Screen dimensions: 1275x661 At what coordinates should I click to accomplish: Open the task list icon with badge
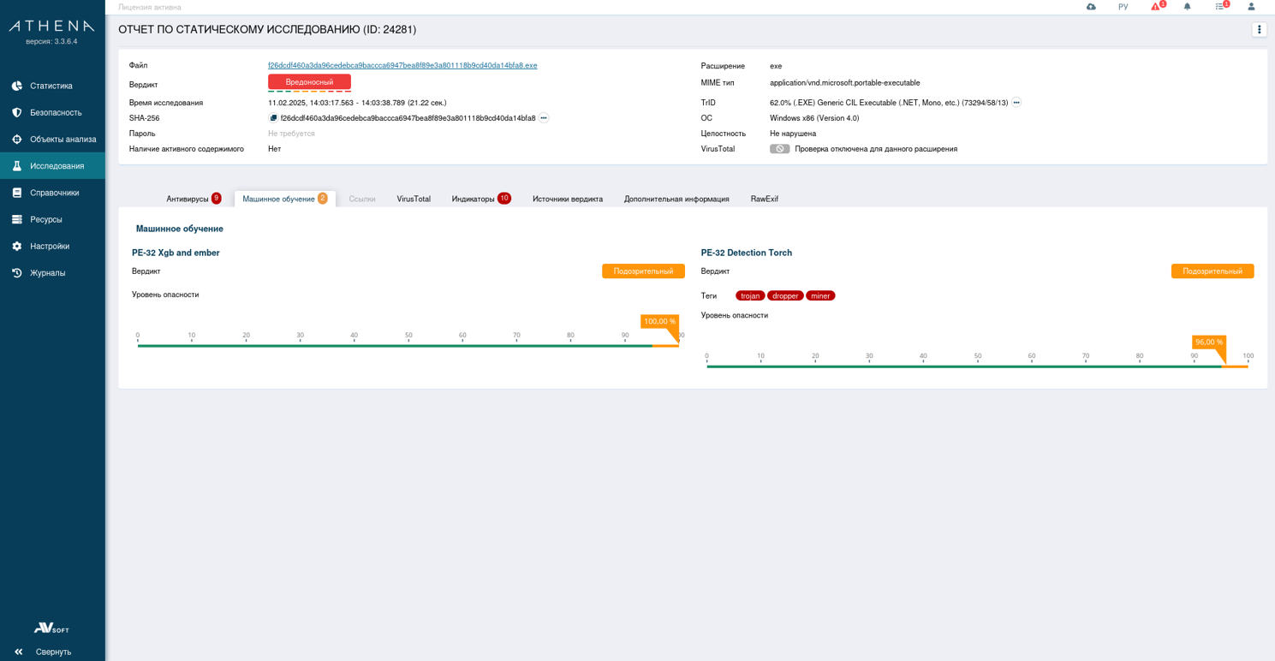click(1220, 7)
